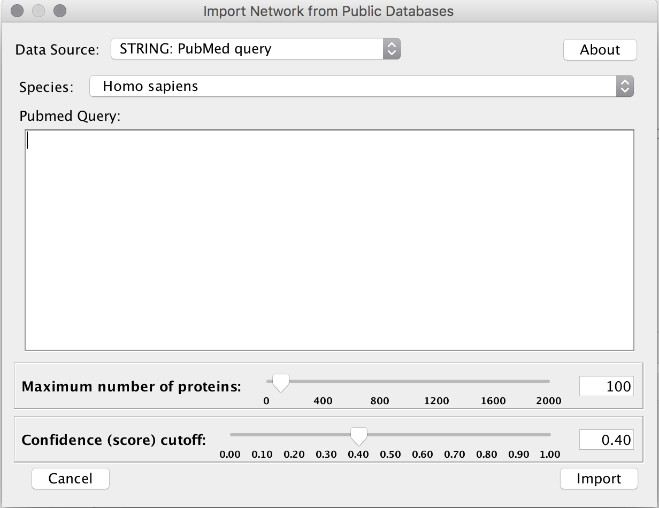Click the Maximum number of proteins label

pyautogui.click(x=132, y=386)
